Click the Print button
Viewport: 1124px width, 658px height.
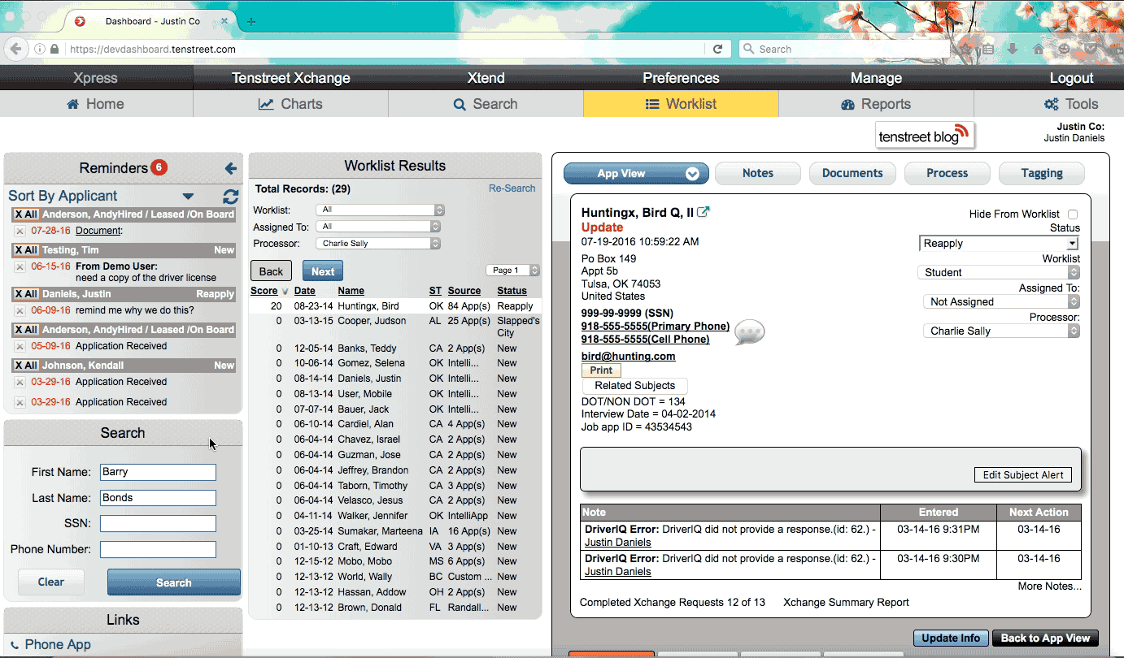click(601, 370)
